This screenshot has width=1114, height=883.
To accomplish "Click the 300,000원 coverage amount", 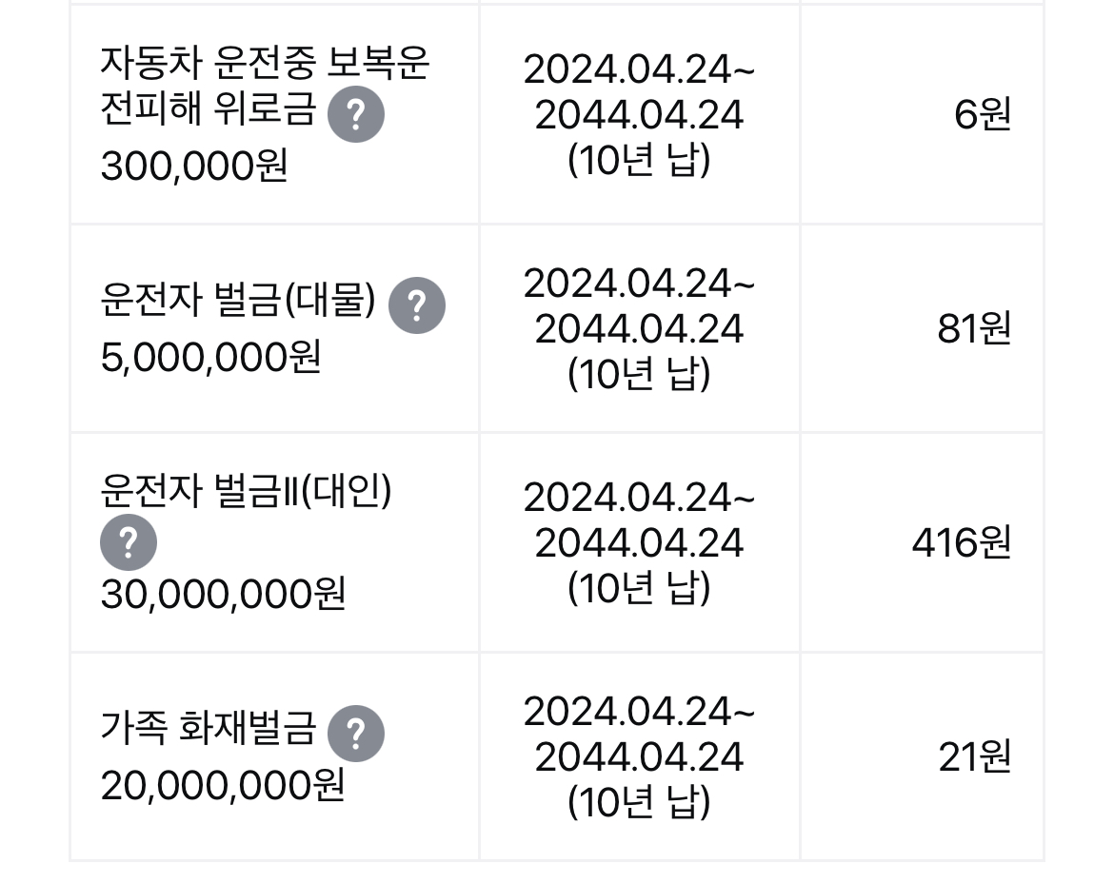I will point(193,167).
